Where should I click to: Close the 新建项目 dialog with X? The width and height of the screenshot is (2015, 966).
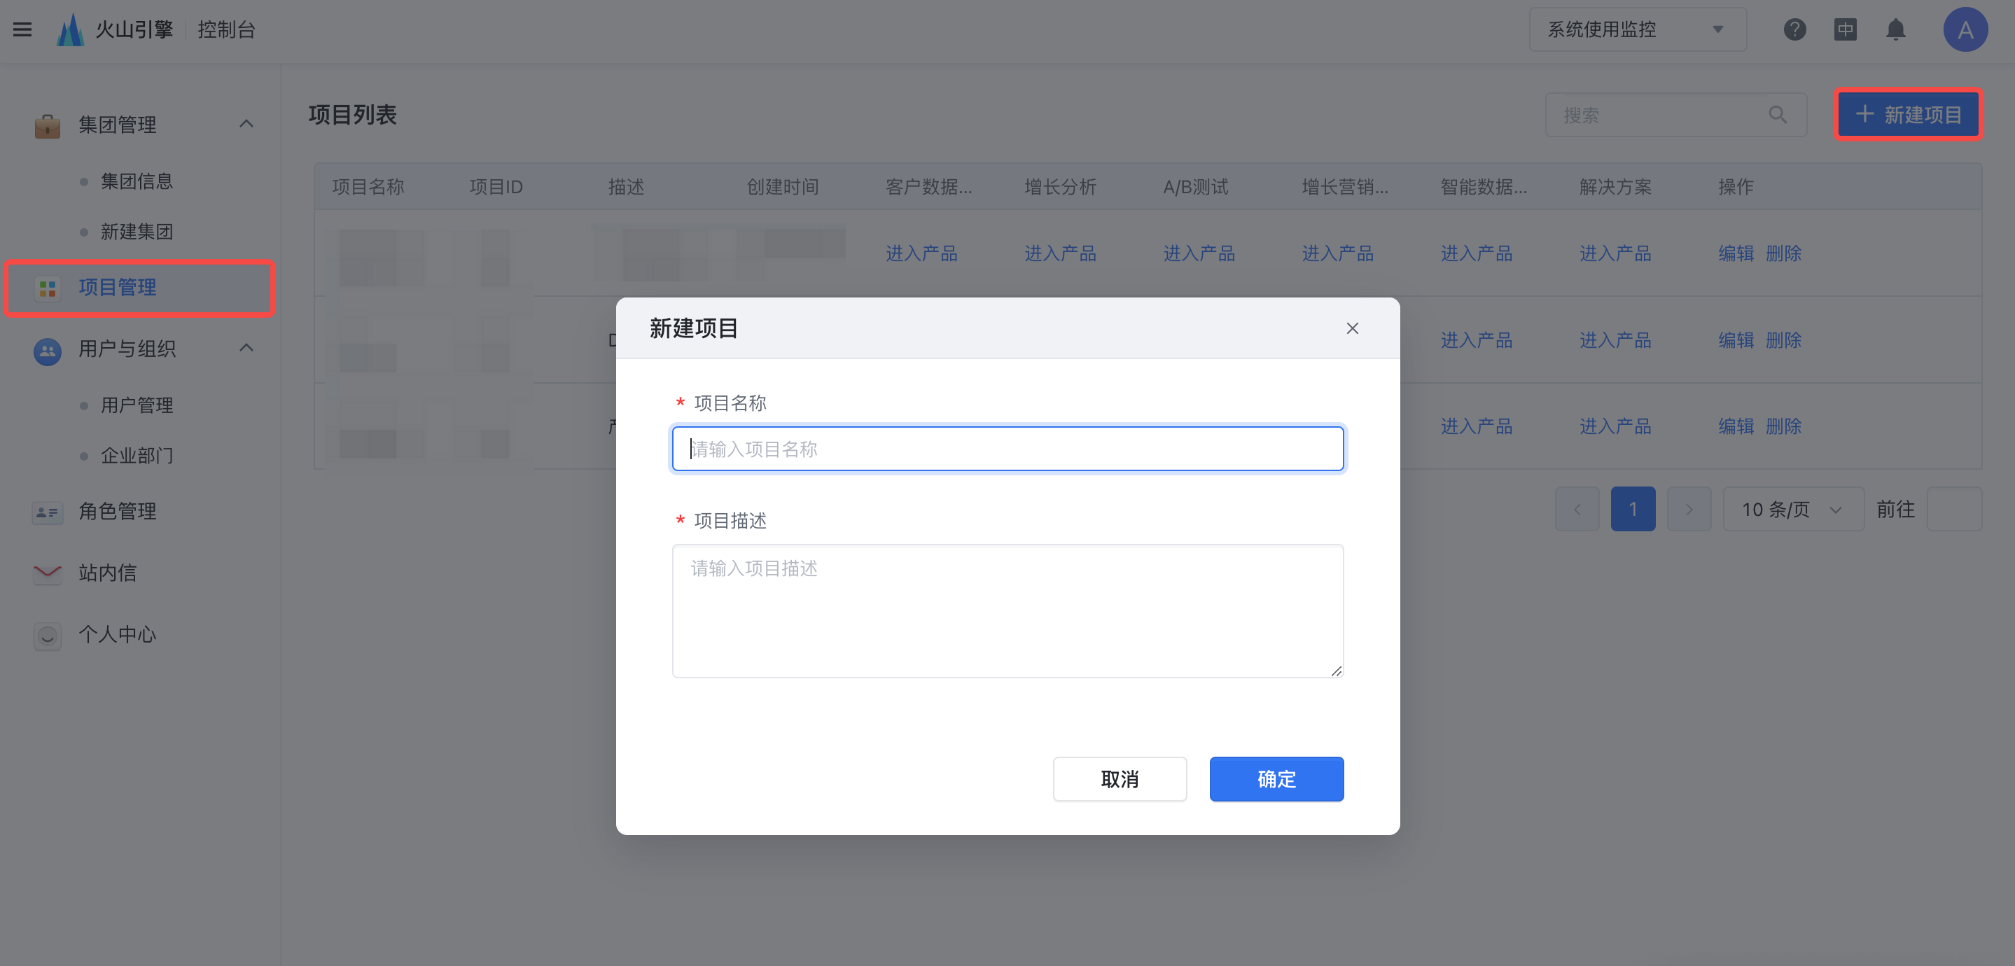pos(1353,328)
